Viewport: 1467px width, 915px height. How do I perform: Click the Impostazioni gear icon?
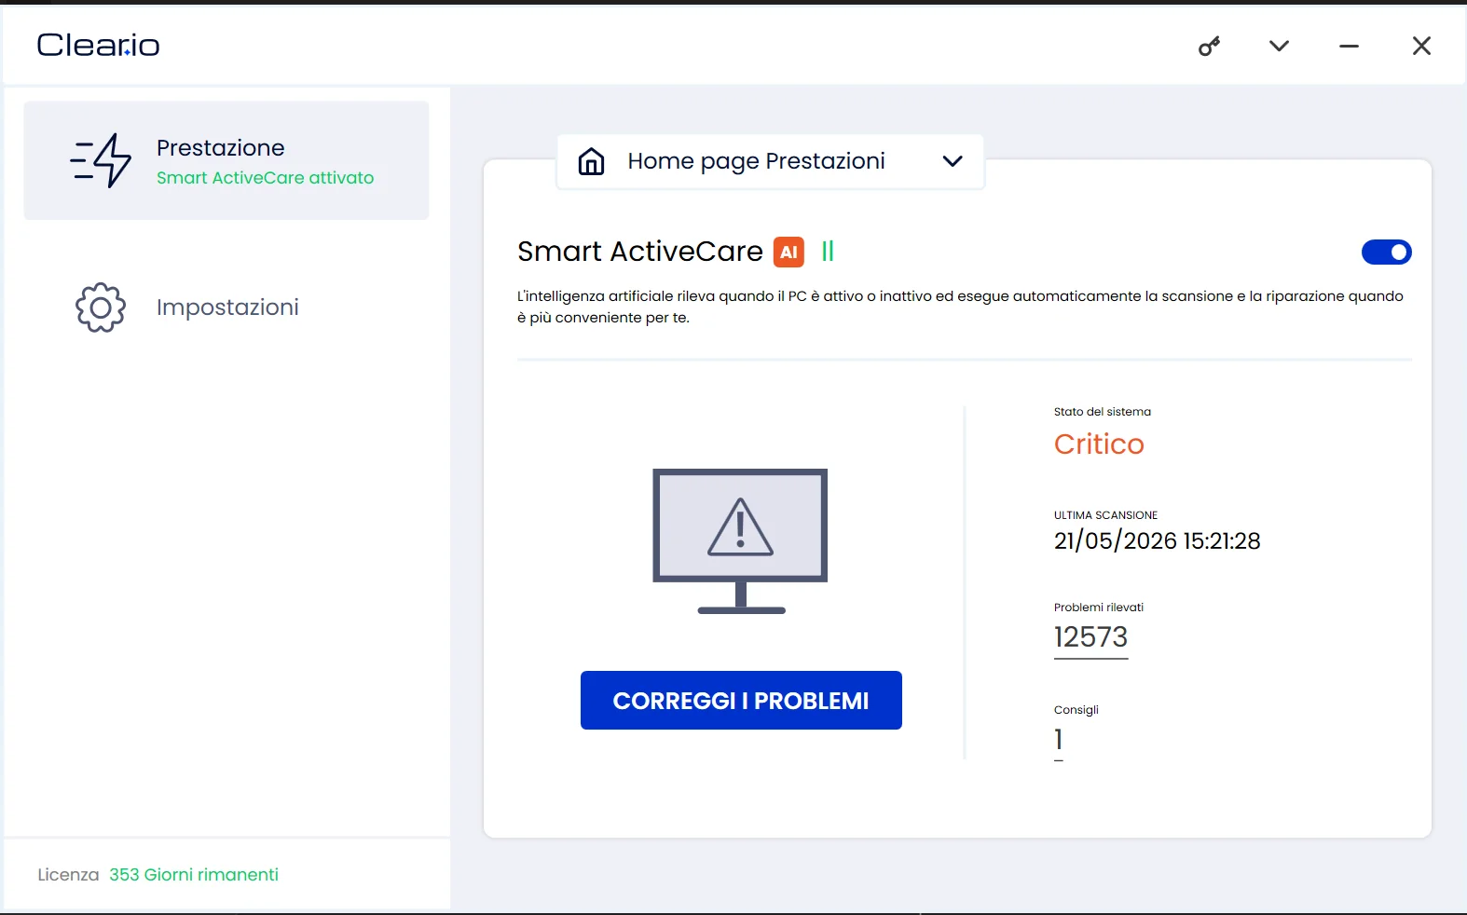101,307
